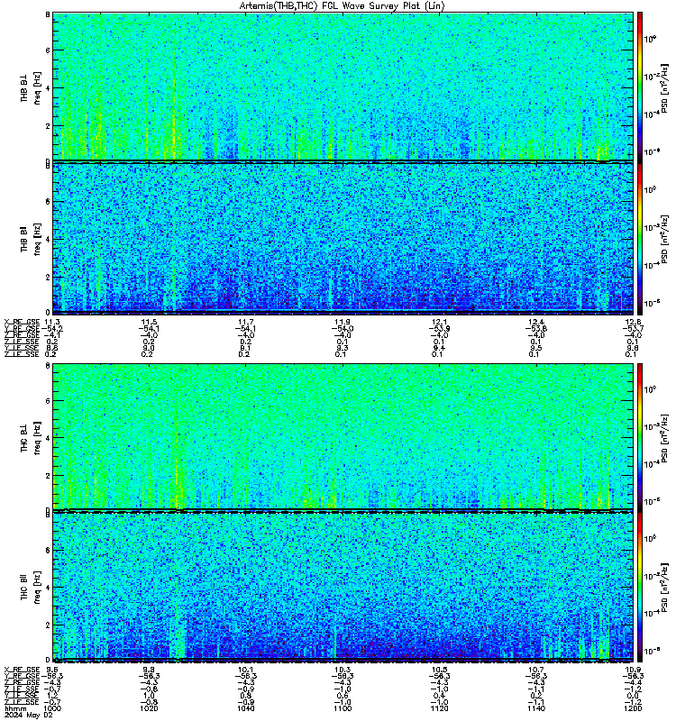Click the 'hhmm' time axis label

15,708
